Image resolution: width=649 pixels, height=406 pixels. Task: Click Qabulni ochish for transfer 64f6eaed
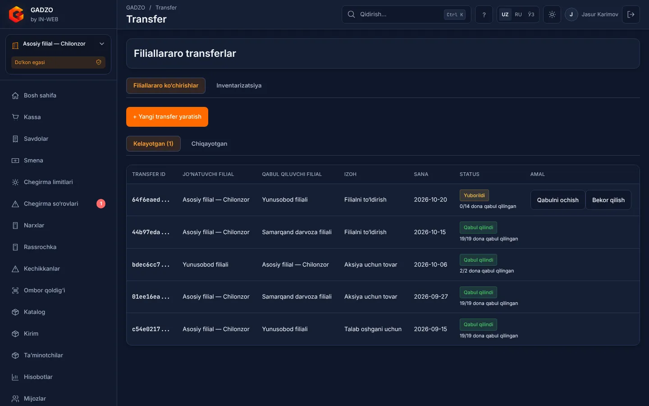pos(558,200)
